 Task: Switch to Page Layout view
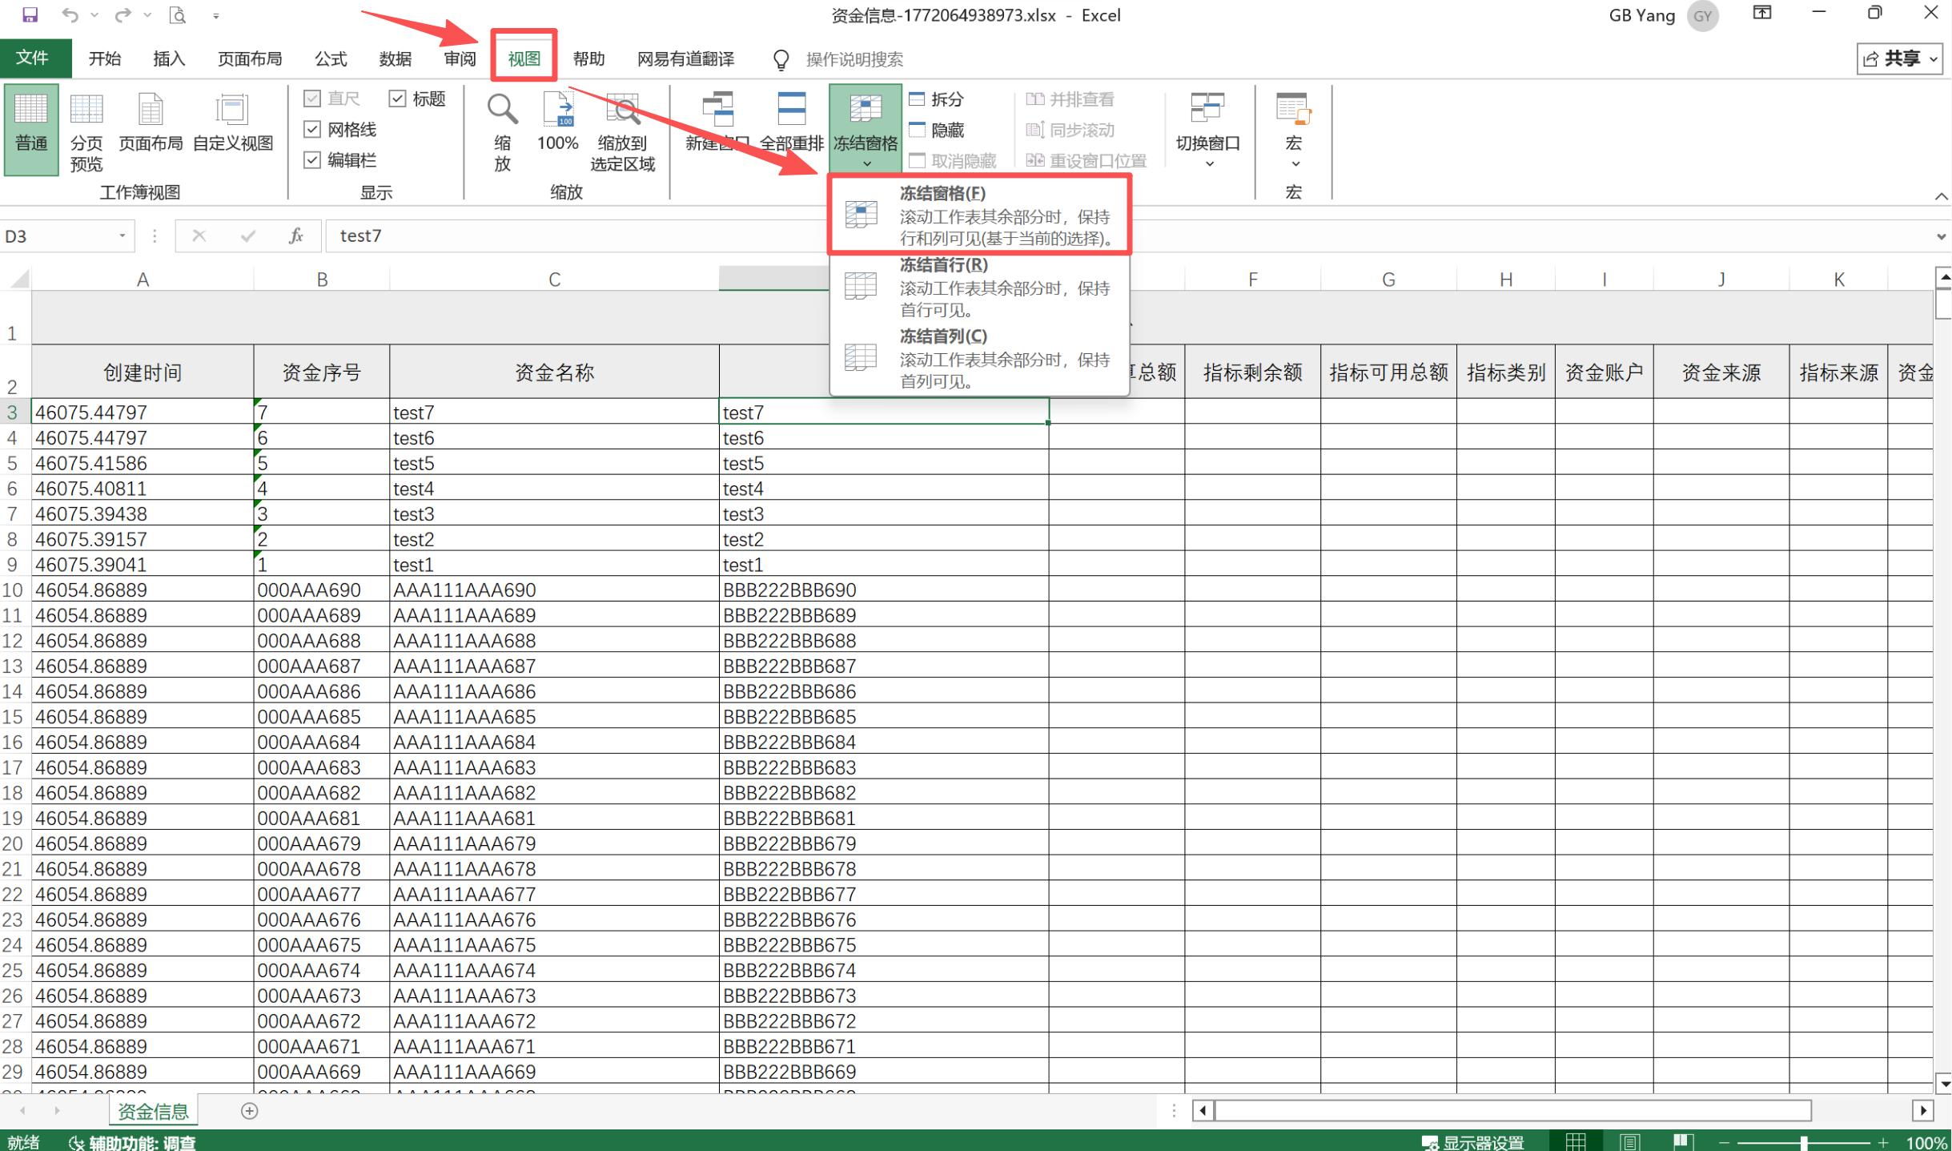pyautogui.click(x=151, y=123)
